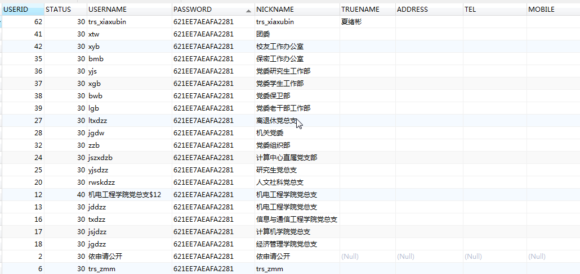
Task: Click status cell with value 40
Action: [x=66, y=195]
